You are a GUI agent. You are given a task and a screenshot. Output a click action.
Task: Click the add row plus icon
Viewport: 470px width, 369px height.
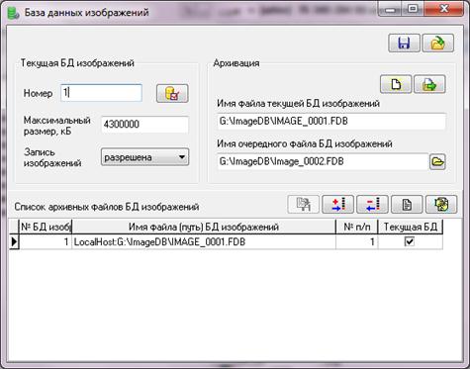(x=338, y=204)
